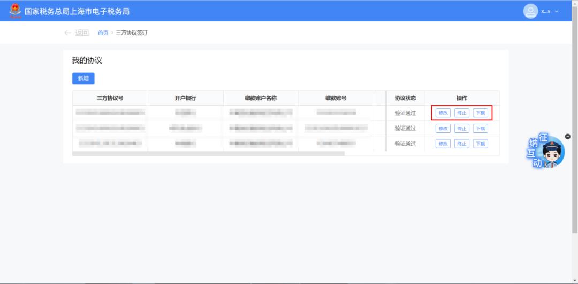Download the third row agreement
Image resolution: width=578 pixels, height=284 pixels.
pyautogui.click(x=480, y=144)
